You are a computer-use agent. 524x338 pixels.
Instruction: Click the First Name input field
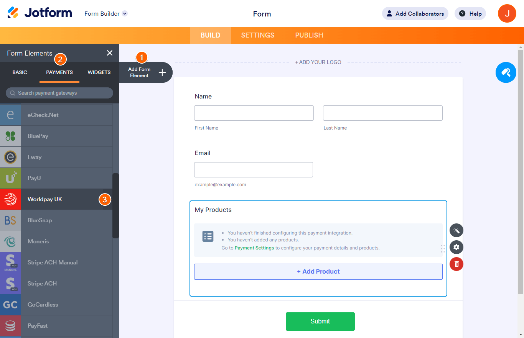click(254, 113)
